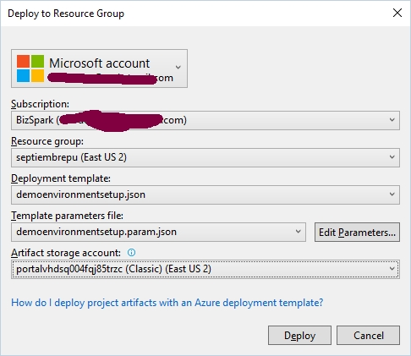Image resolution: width=411 pixels, height=356 pixels.
Task: Click the Deployment template label
Action: pos(61,178)
